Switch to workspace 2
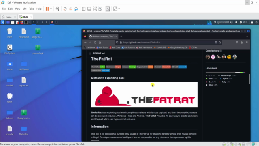259x146 pixels. point(38,22)
